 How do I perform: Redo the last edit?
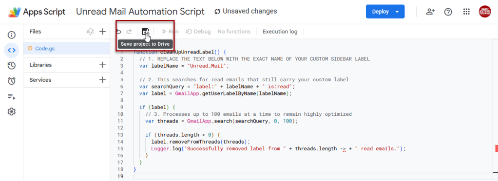click(129, 31)
